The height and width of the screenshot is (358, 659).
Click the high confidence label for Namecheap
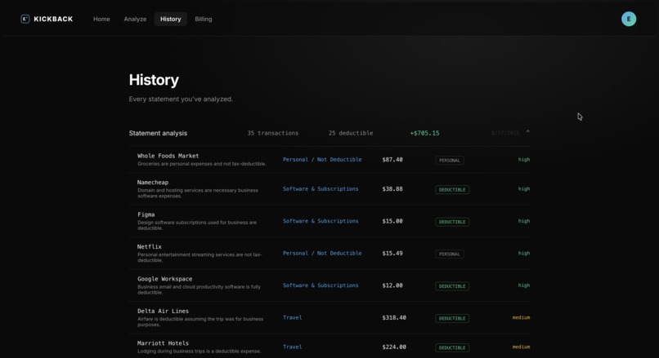point(523,188)
